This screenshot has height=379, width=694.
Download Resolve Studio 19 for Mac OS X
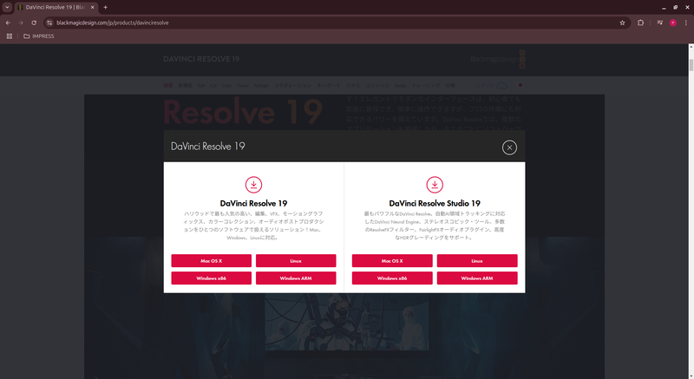click(x=392, y=261)
